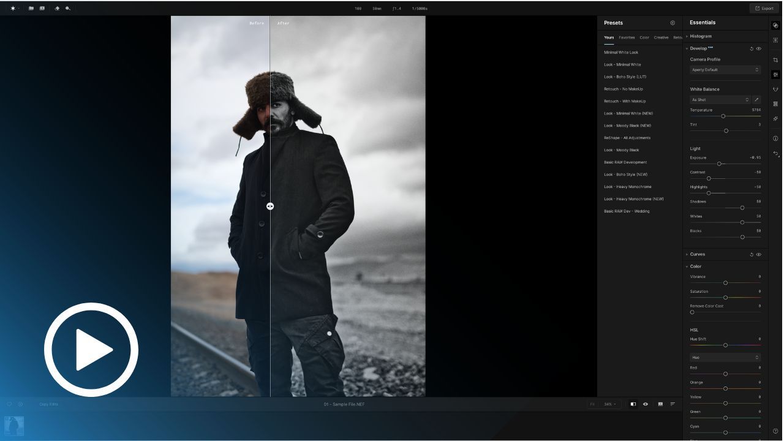
Task: Open the Retouch tool icon in sidebar
Action: [x=775, y=89]
